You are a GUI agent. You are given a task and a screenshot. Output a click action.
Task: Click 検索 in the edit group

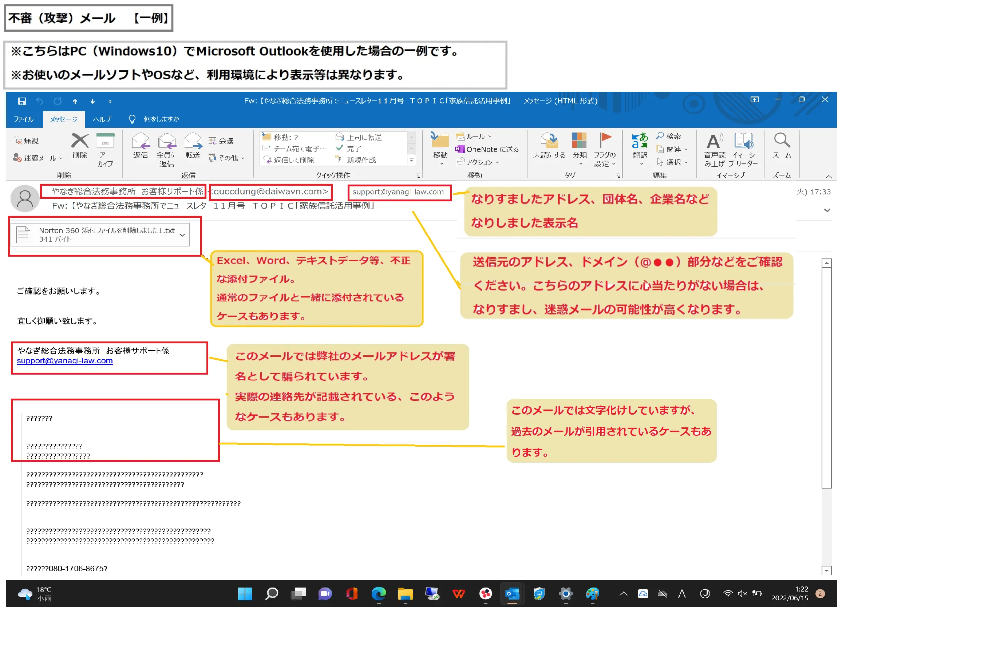click(x=668, y=137)
